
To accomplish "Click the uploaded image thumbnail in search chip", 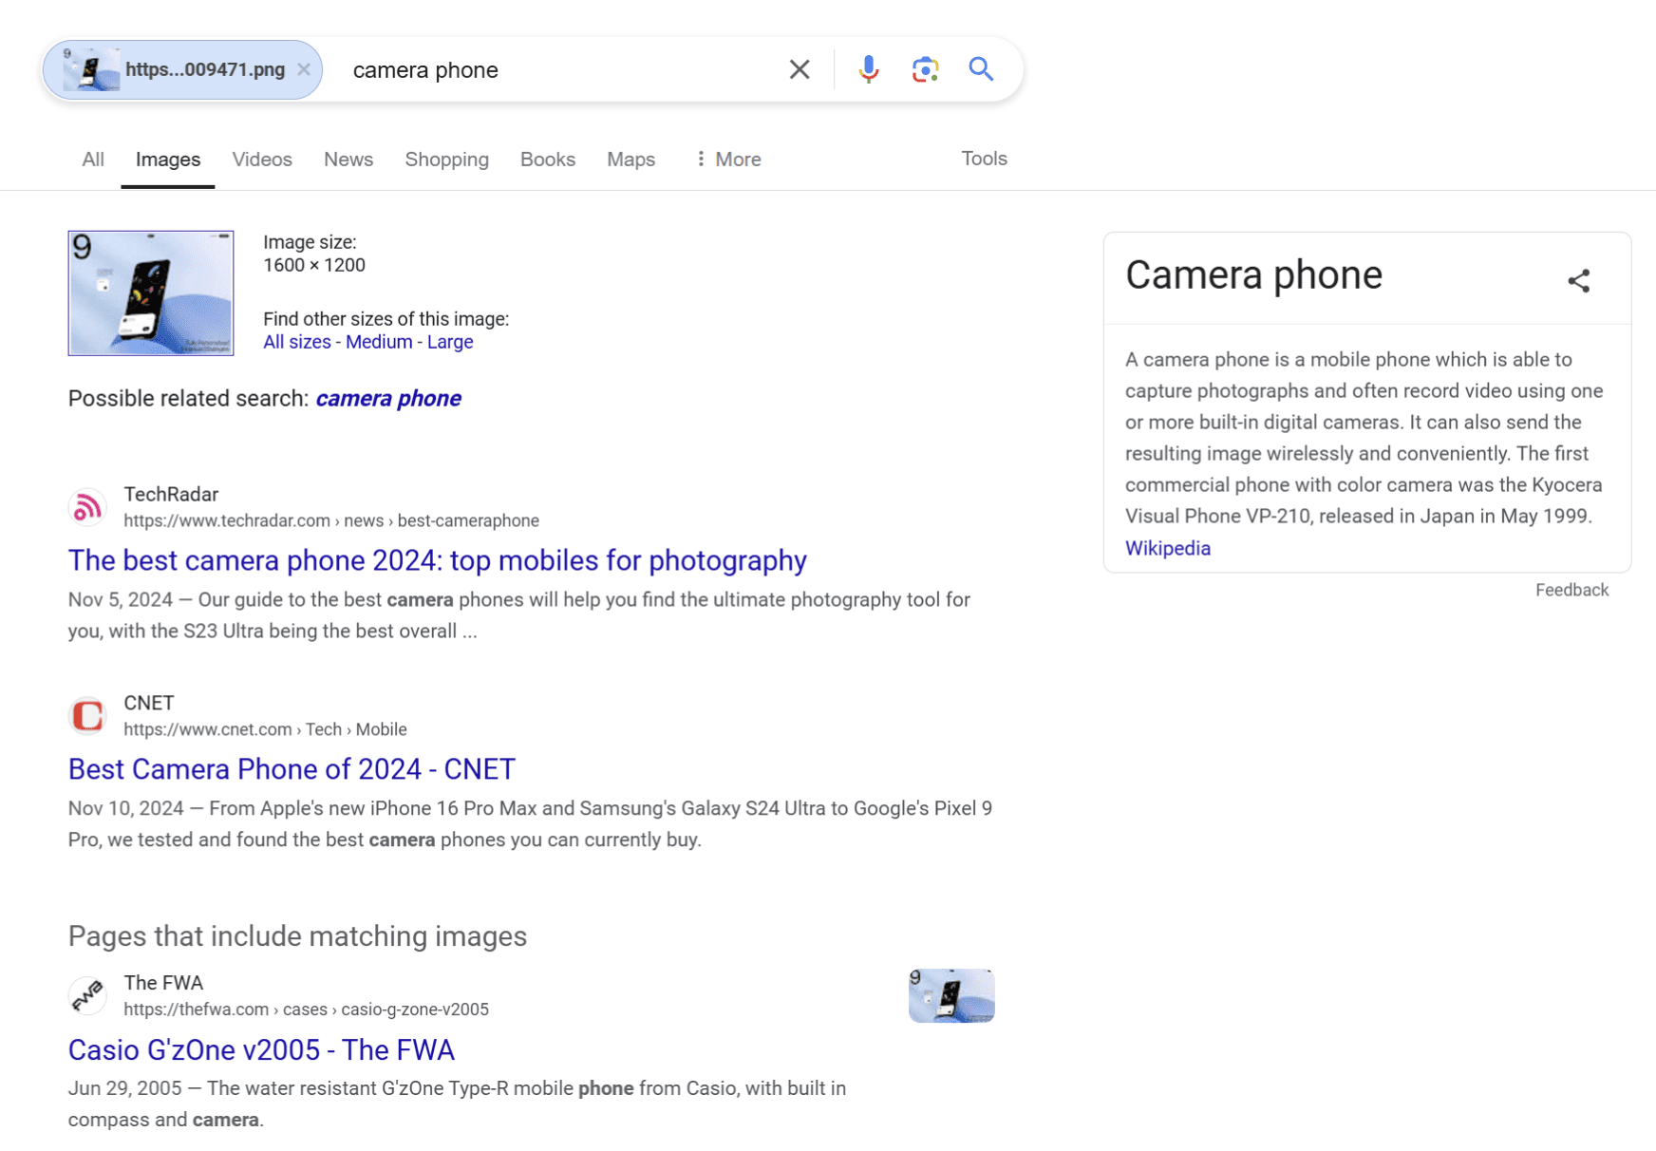I will [x=91, y=69].
